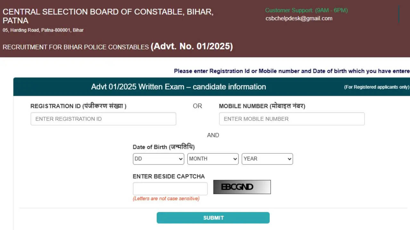Focus the Enter Mobile Number field
Image resolution: width=410 pixels, height=230 pixels.
tap(291, 119)
